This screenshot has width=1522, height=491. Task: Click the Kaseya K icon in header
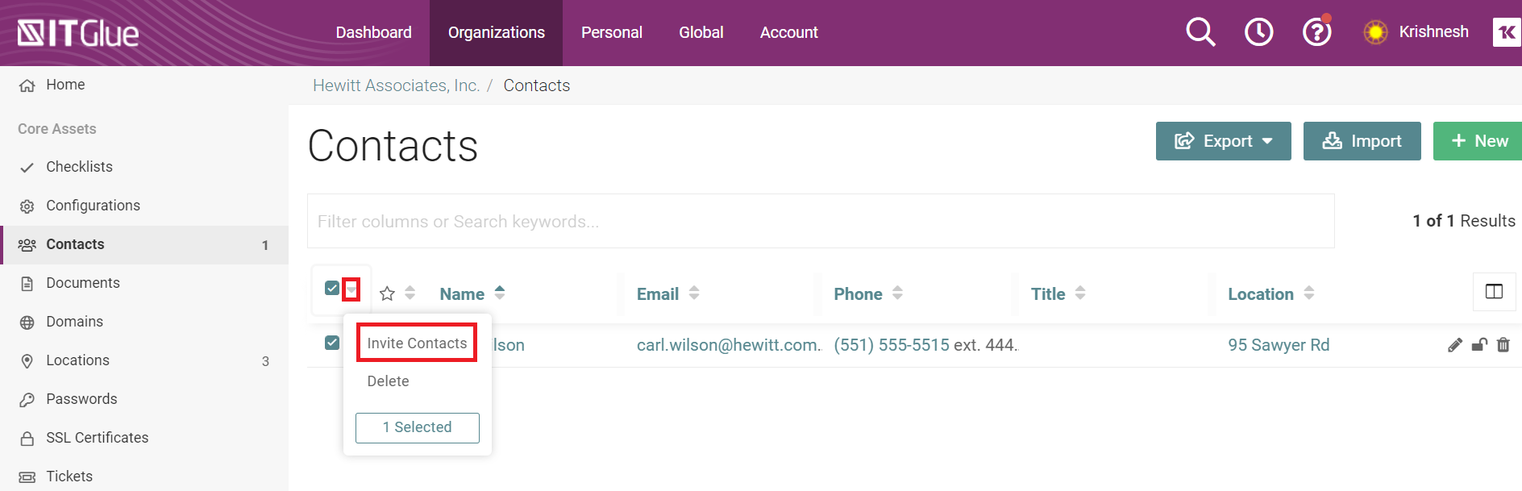(x=1506, y=32)
